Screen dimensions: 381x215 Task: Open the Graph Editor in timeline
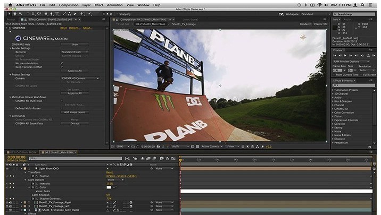click(173, 159)
